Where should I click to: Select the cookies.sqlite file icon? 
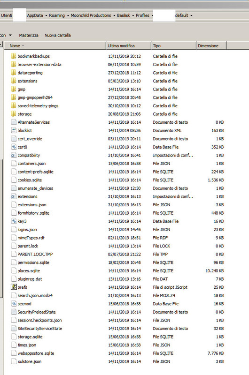(x=14, y=180)
